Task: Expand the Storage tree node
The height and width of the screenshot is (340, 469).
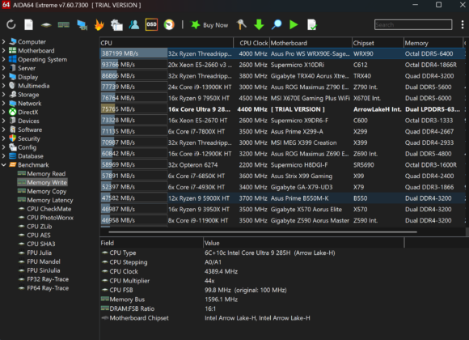Action: (x=3, y=95)
